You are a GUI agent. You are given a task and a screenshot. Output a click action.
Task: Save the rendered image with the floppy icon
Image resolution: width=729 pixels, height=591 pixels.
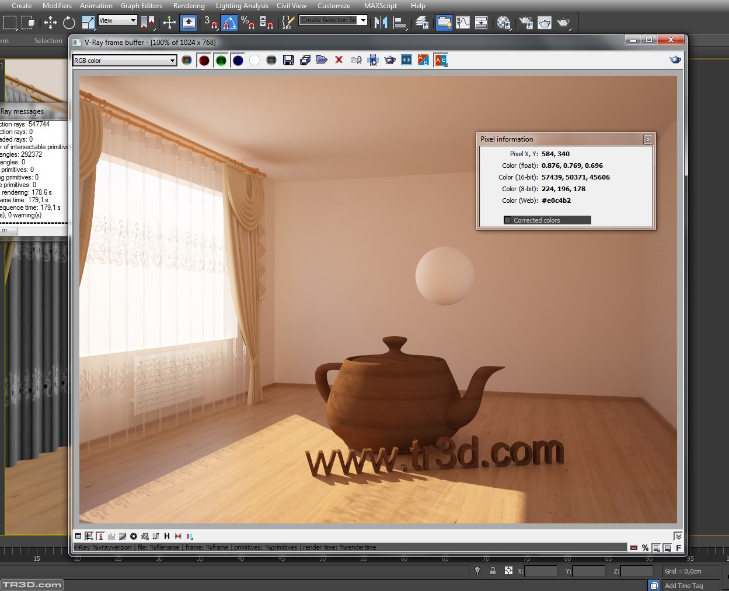point(288,60)
